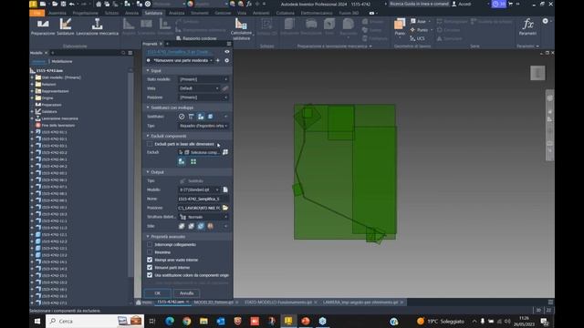584x328 pixels.
Task: Click the ViewCube in viewport
Action: 537,73
